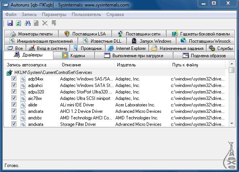Disable the aic78xx driver checkbox
The width and height of the screenshot is (239, 172).
[14, 98]
